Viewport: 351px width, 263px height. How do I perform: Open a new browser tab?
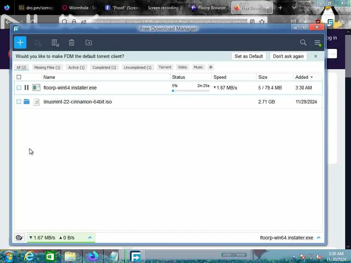click(x=280, y=8)
